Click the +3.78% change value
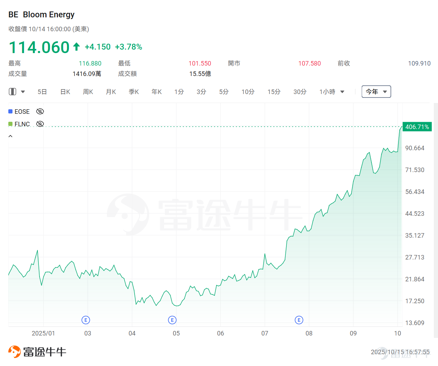The image size is (438, 366). tap(129, 47)
